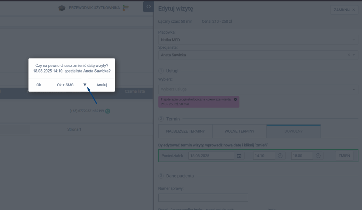Screen dimensions: 362x210
Task: Select the Dowolny tab
Action: tap(293, 131)
